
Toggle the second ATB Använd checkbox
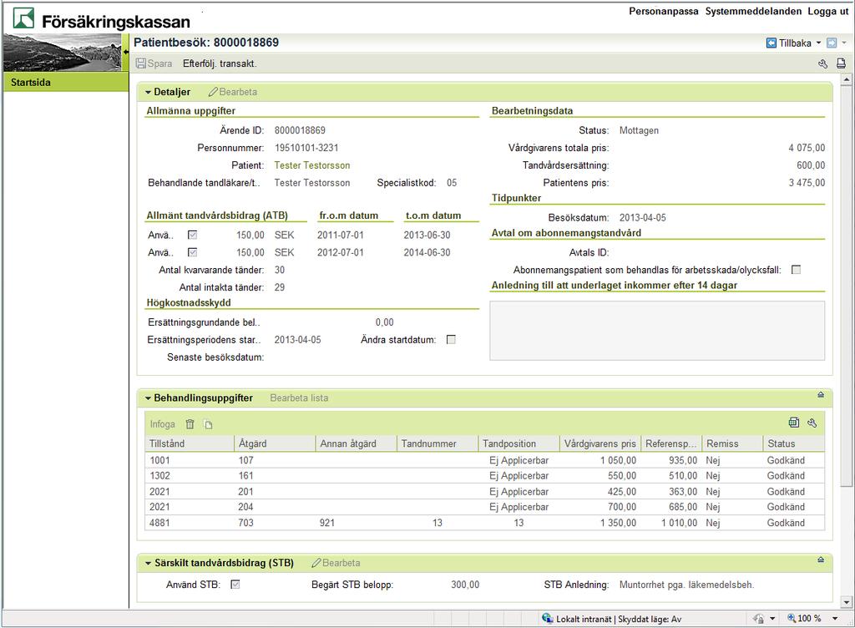193,252
